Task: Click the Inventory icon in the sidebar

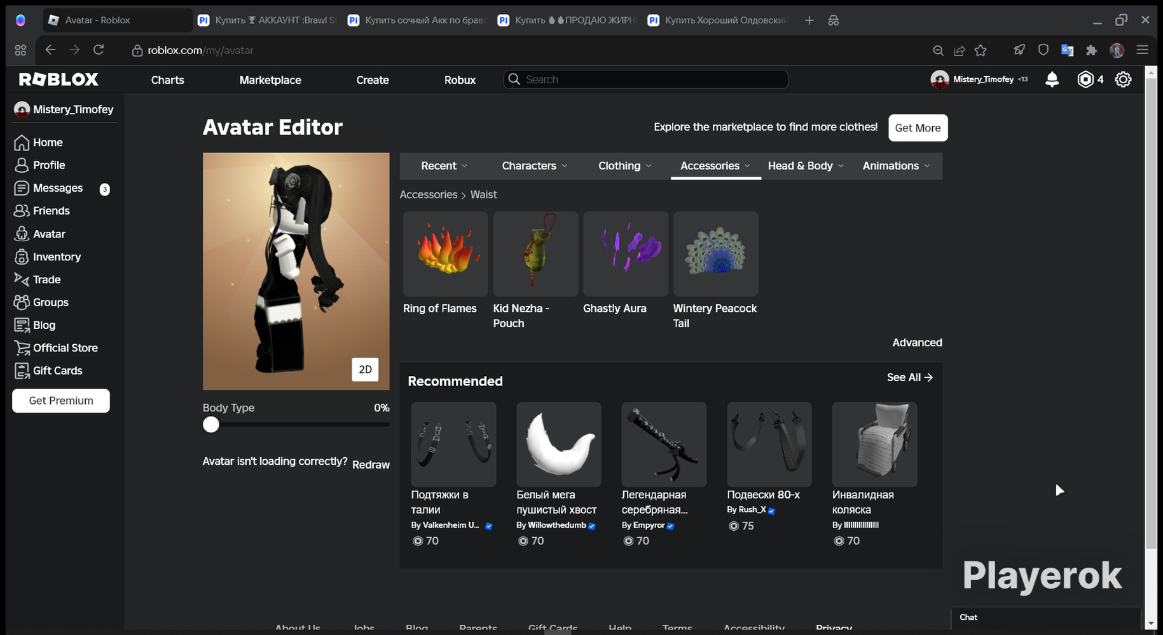Action: [x=22, y=257]
